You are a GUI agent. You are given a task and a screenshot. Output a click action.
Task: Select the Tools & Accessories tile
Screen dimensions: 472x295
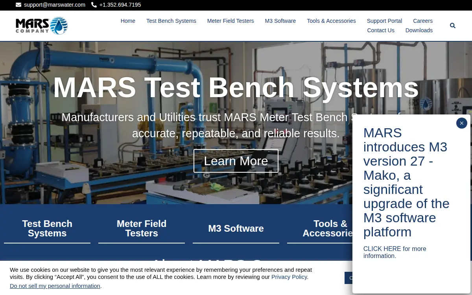(319, 229)
